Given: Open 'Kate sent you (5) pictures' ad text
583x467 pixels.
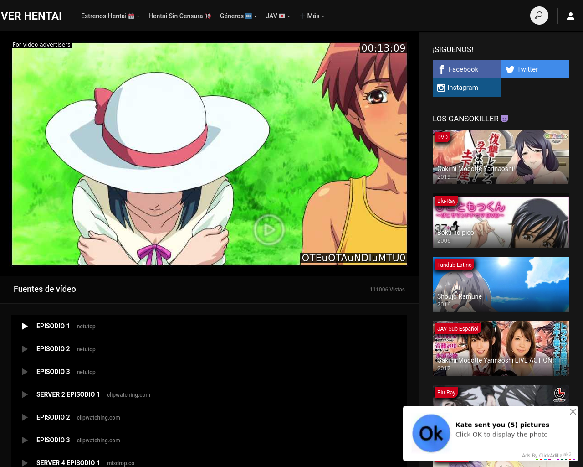Looking at the screenshot, I should tap(502, 425).
